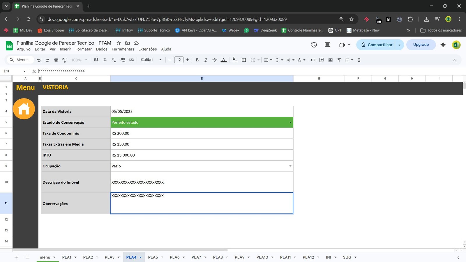Apply bold formatting to the cell
Viewport: 466px width, 262px height.
point(197,60)
